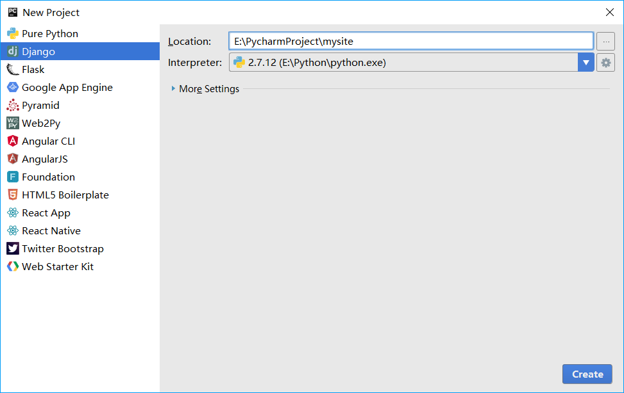Click the React Native atom icon
The height and width of the screenshot is (393, 624).
pos(13,230)
